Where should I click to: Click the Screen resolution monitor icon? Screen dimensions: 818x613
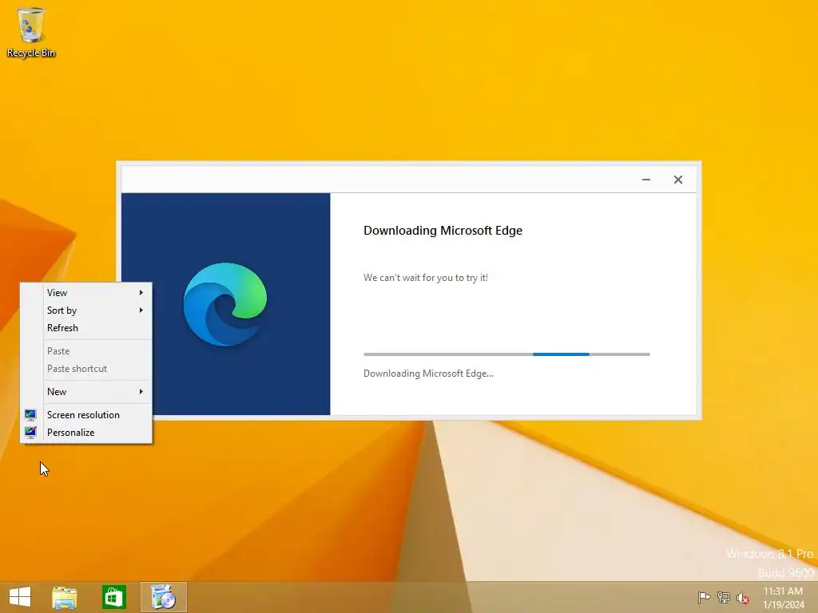pyautogui.click(x=31, y=415)
